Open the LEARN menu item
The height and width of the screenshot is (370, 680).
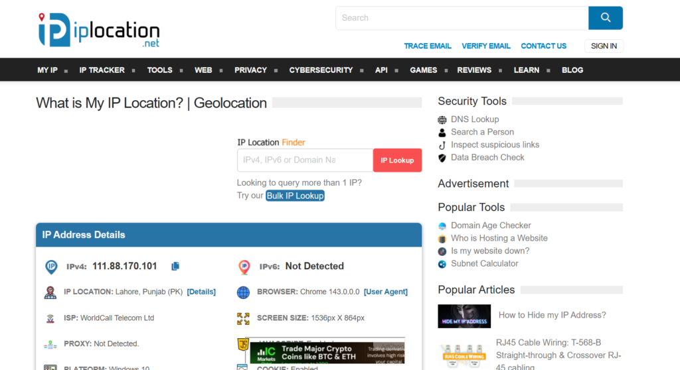(x=527, y=70)
